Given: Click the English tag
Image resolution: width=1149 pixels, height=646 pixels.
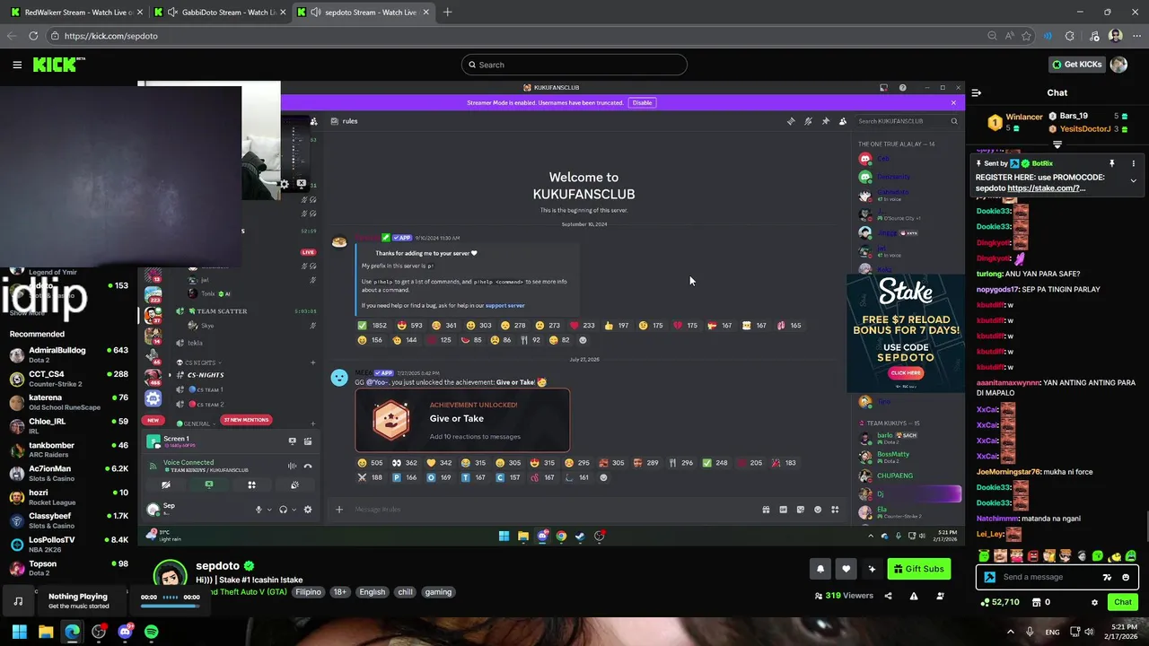Looking at the screenshot, I should click(372, 592).
